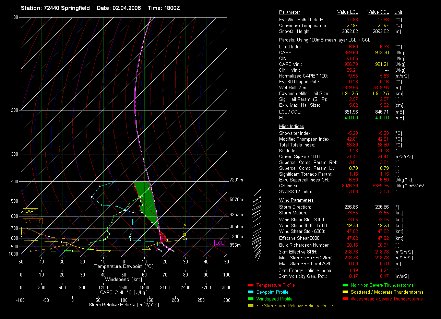The image size is (441, 319).
Task: Click the Value LCL column header
Action: click(x=348, y=12)
